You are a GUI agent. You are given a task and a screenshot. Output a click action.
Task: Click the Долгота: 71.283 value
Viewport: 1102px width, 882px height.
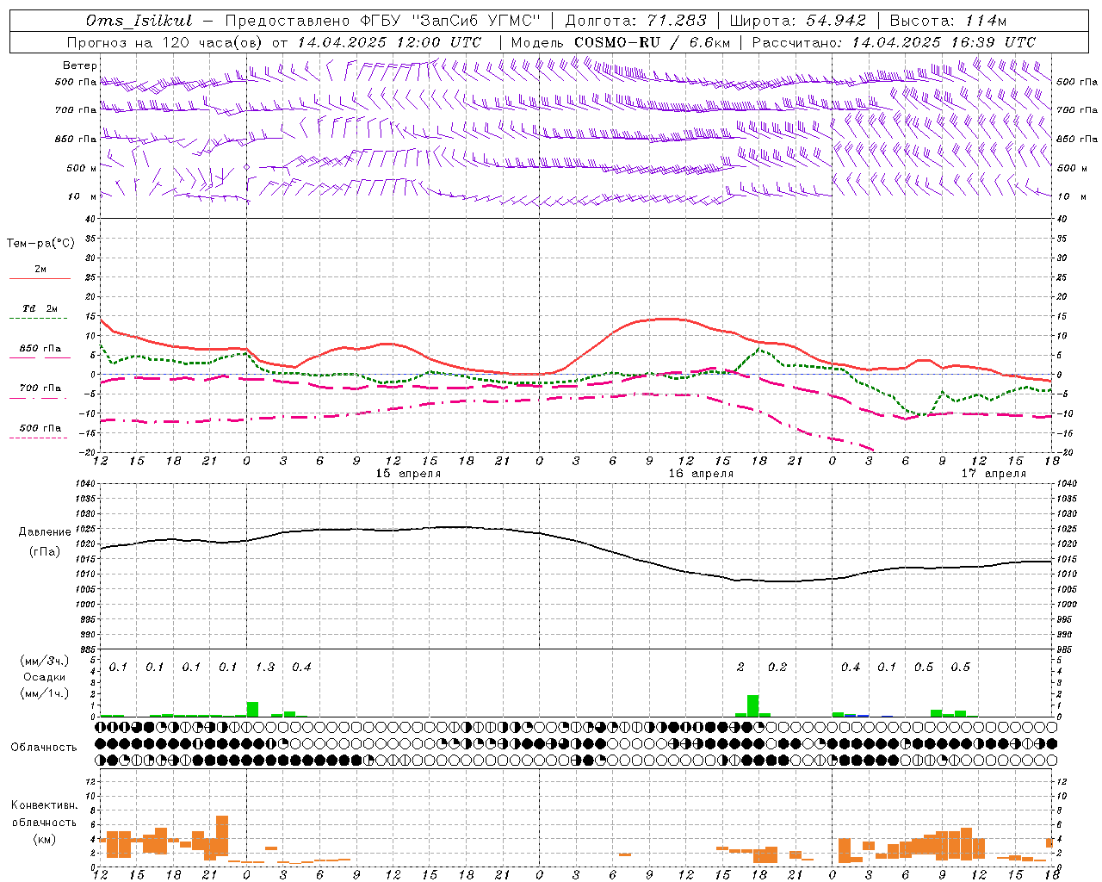click(x=635, y=21)
